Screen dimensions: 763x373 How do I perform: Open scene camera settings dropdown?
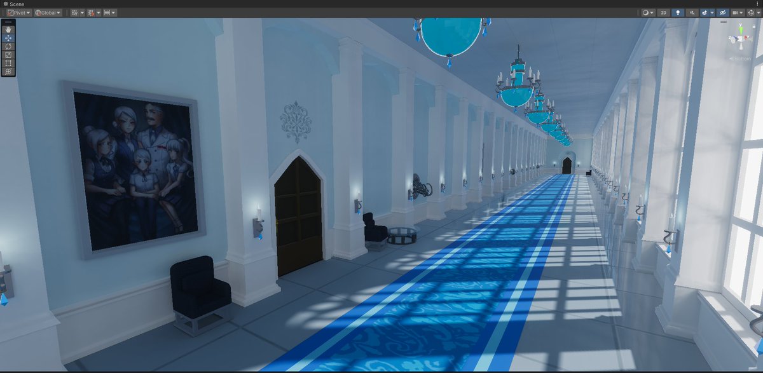[x=738, y=13]
